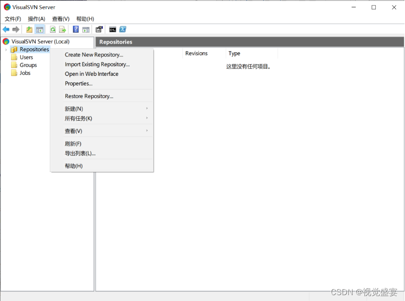This screenshot has width=405, height=301.
Task: Open the PowerShell toolbar icon
Action: 122,29
